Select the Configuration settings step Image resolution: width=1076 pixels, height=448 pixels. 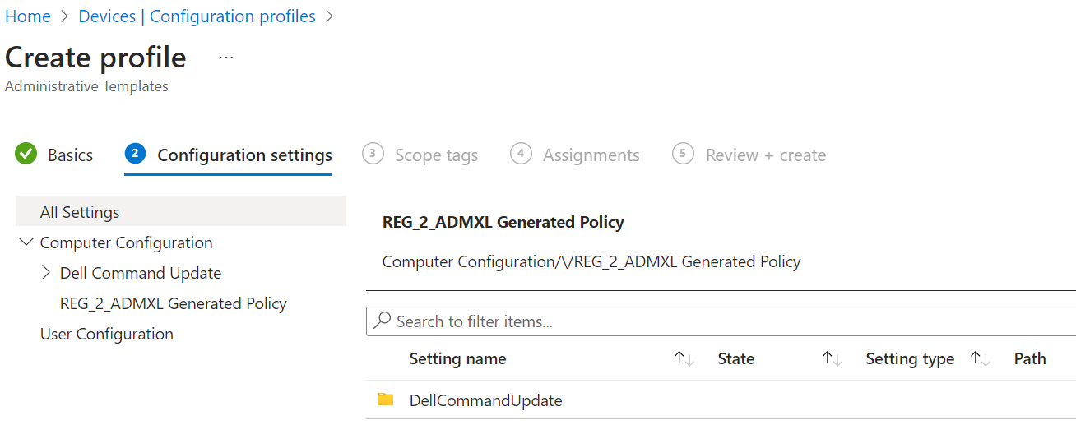pyautogui.click(x=244, y=155)
